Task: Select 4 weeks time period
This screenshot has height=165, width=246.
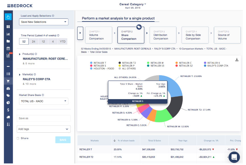Action: pos(53,41)
